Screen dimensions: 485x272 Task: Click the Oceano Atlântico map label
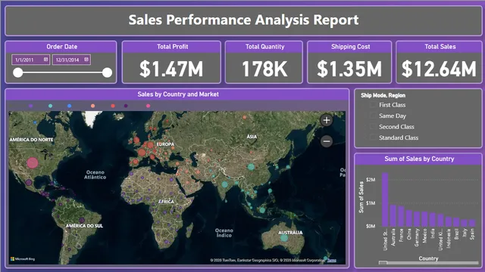(95, 175)
